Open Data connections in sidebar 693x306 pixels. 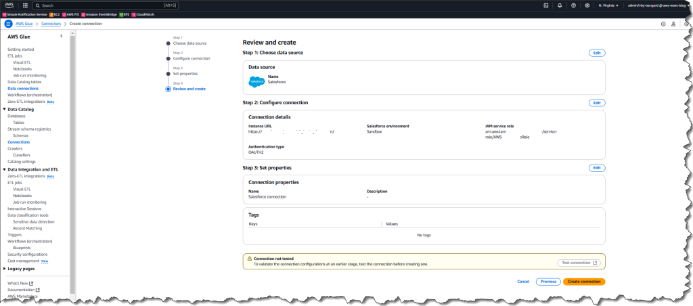[x=23, y=89]
